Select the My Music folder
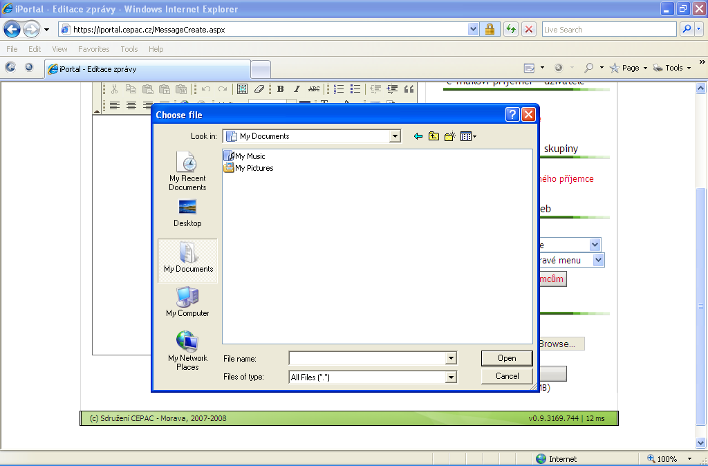Viewport: 708px width, 466px height. click(x=245, y=156)
